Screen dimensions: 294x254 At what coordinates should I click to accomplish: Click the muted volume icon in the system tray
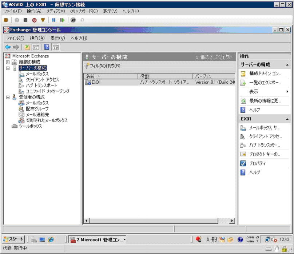274,239
